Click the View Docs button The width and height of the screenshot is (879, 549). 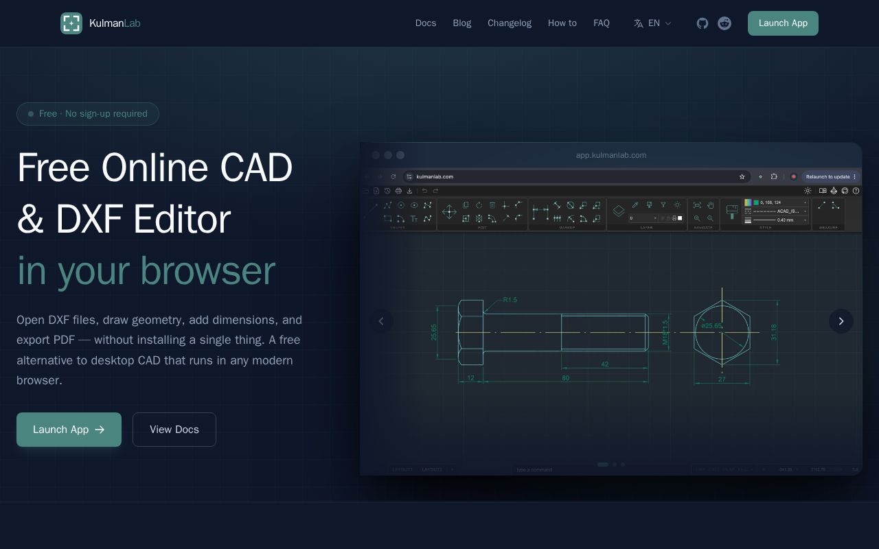tap(174, 430)
